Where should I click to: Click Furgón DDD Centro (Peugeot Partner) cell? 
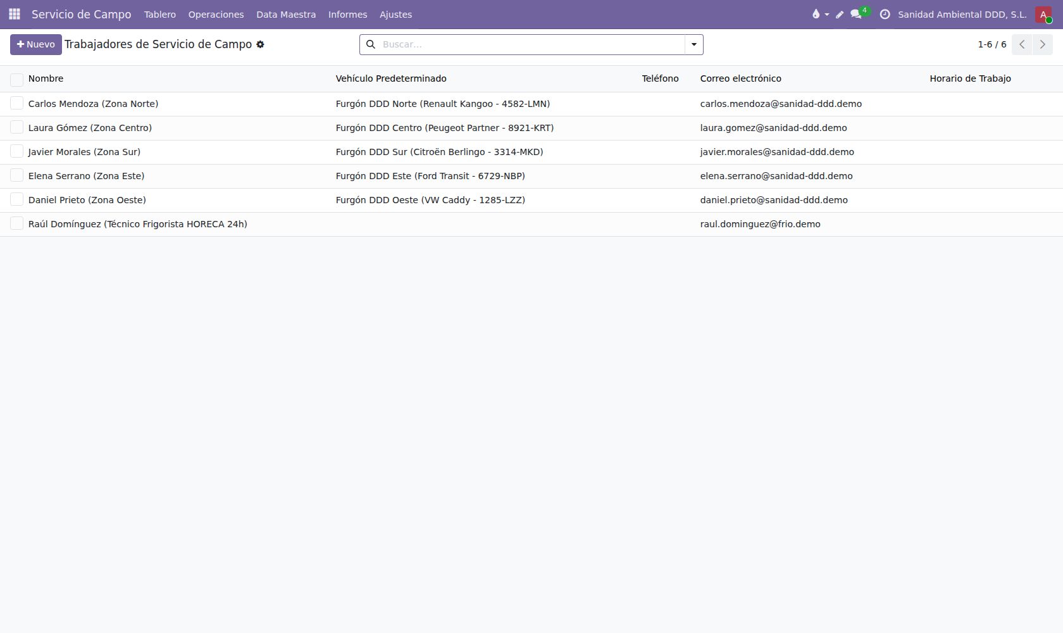tap(445, 128)
